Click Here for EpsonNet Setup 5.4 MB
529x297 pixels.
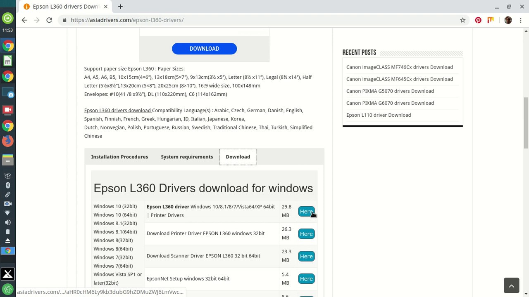pyautogui.click(x=306, y=278)
